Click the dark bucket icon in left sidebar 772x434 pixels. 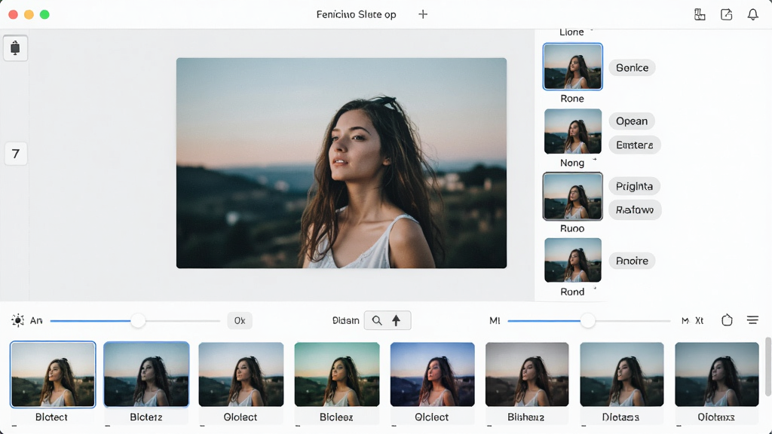(15, 47)
